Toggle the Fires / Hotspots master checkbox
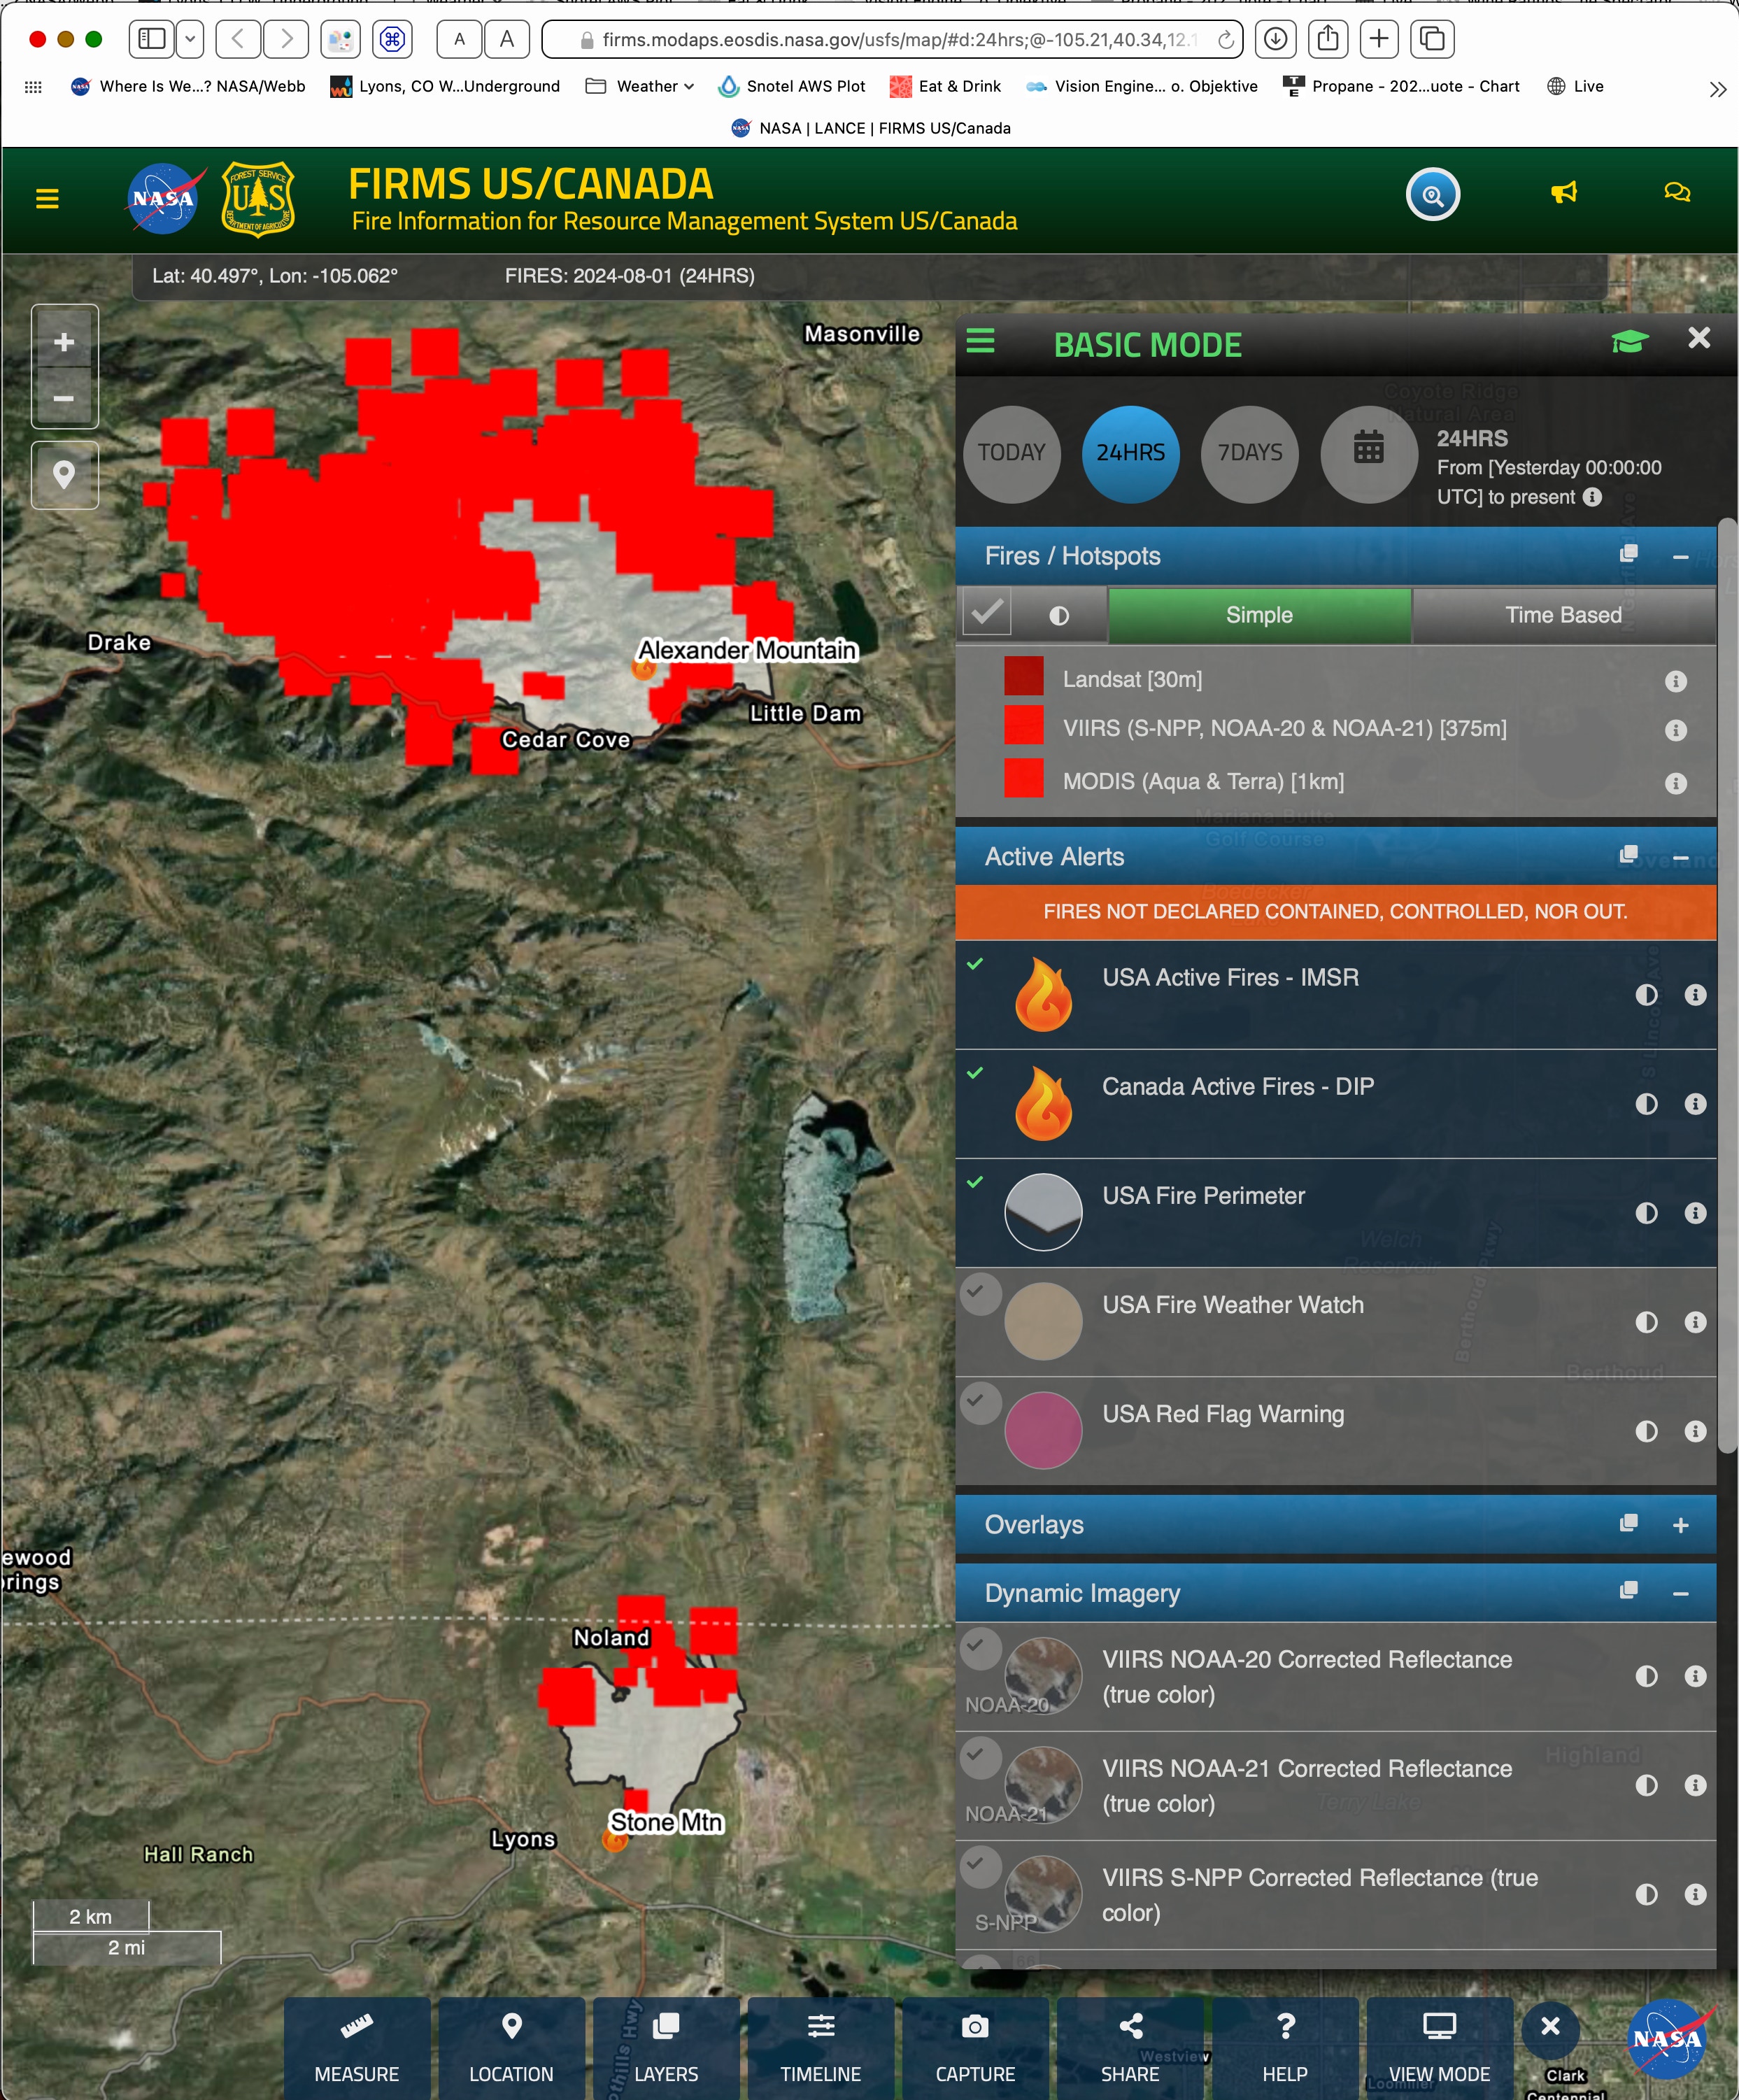The width and height of the screenshot is (1739, 2100). (x=986, y=612)
